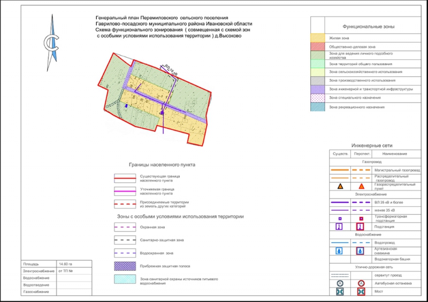Select the Жилая зона orange swatch
The height and width of the screenshot is (302, 428).
point(318,38)
